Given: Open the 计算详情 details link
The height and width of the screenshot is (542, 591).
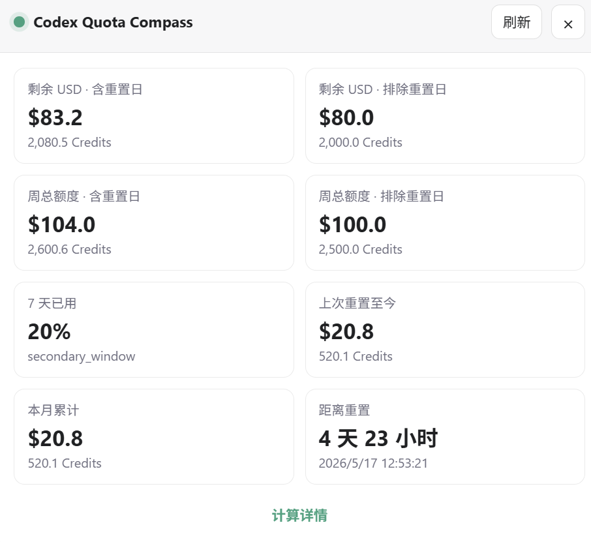Looking at the screenshot, I should tap(299, 515).
